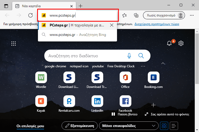The height and width of the screenshot is (132, 199).
Task: Click the google chrome suggested search
Action: click(55, 66)
